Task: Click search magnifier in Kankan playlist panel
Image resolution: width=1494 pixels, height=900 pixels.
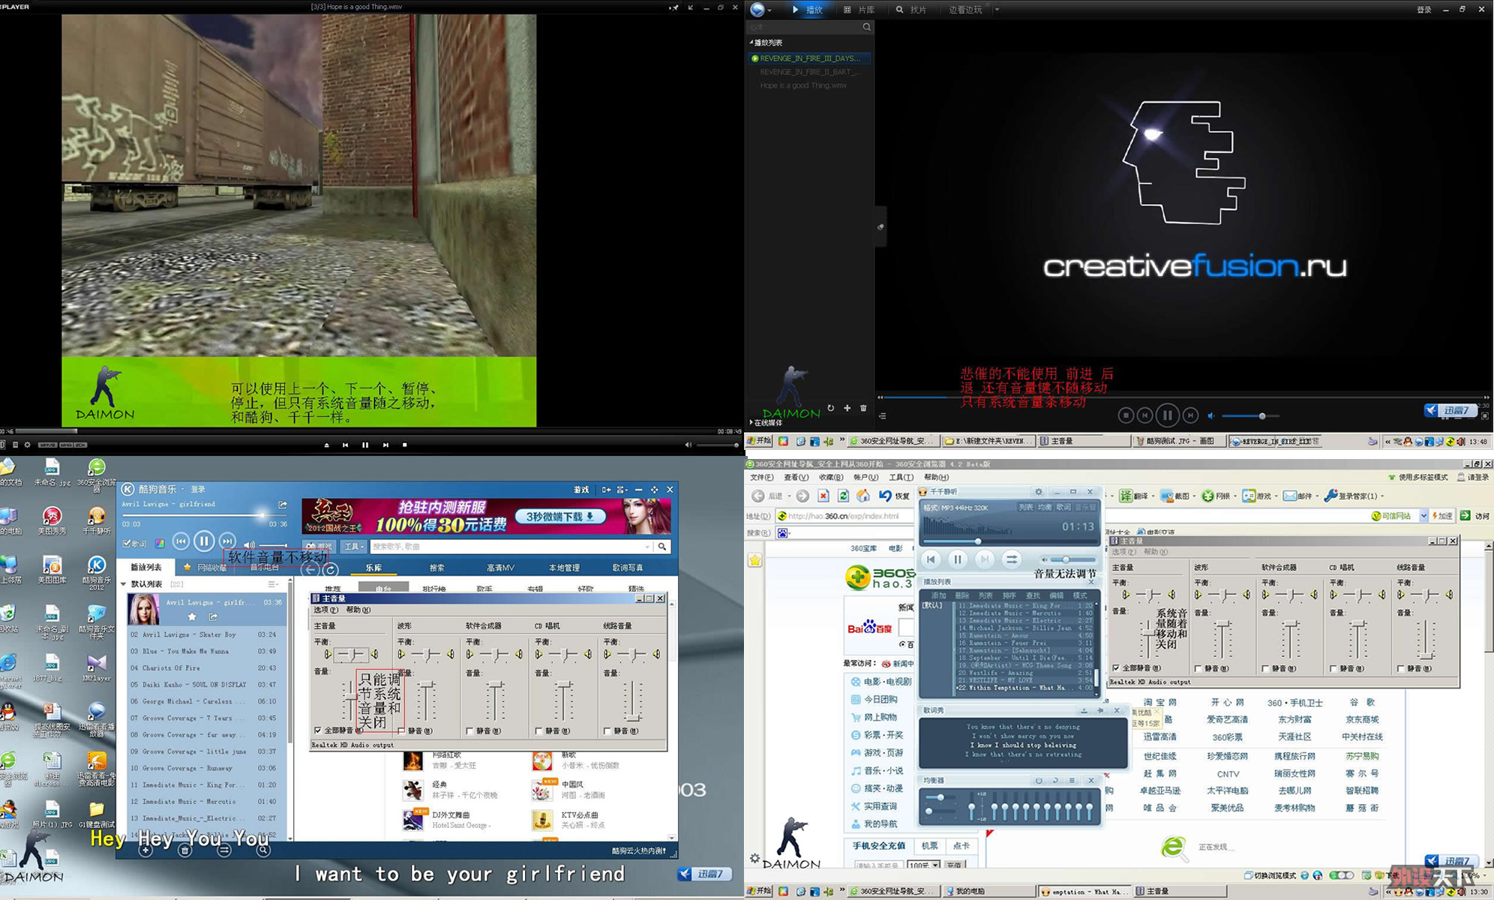Action: click(x=867, y=27)
